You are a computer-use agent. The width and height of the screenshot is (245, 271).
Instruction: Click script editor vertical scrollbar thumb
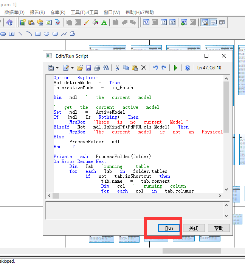[x=226, y=107]
